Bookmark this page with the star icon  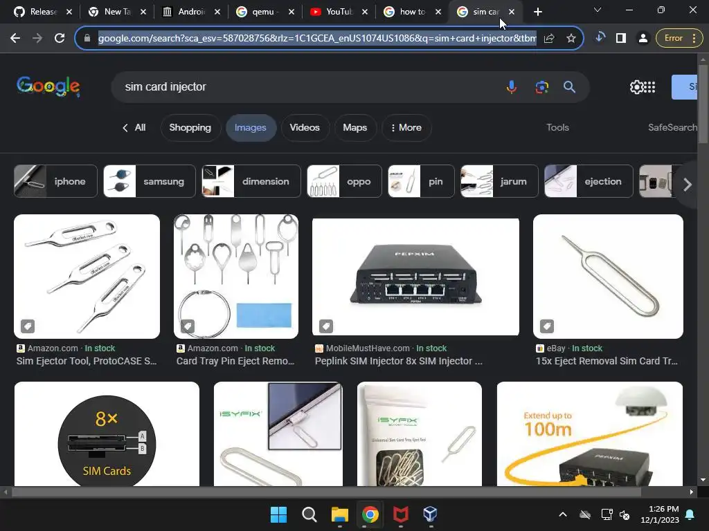tap(571, 39)
